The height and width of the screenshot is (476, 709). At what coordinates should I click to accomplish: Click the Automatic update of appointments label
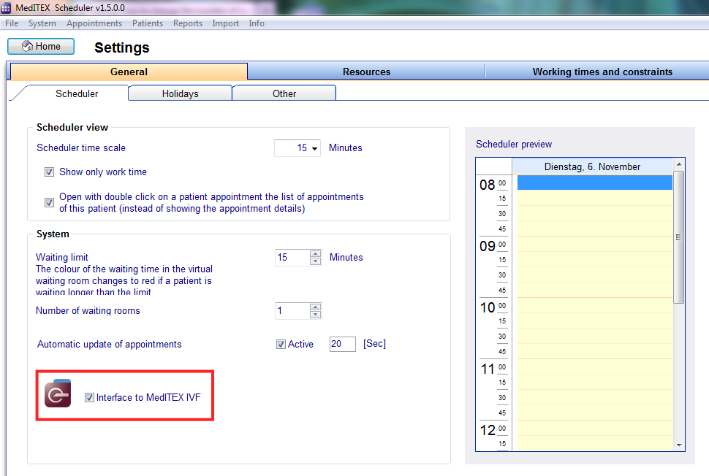110,344
